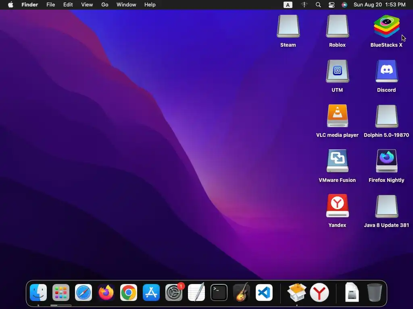This screenshot has width=413, height=309.
Task: Select the Discord volume icon
Action: (386, 72)
